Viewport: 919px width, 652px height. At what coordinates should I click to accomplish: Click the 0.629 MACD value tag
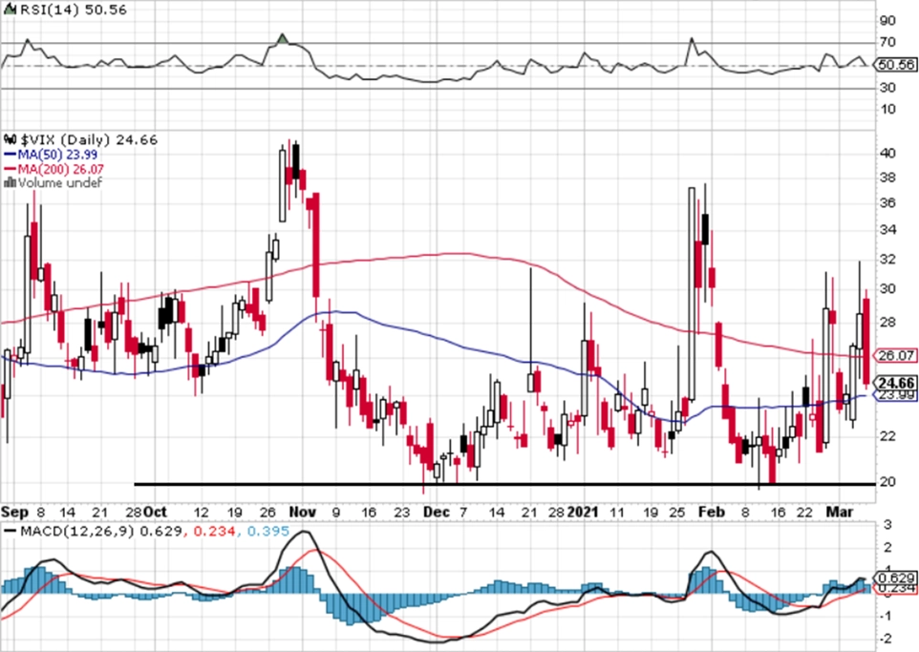(x=895, y=578)
